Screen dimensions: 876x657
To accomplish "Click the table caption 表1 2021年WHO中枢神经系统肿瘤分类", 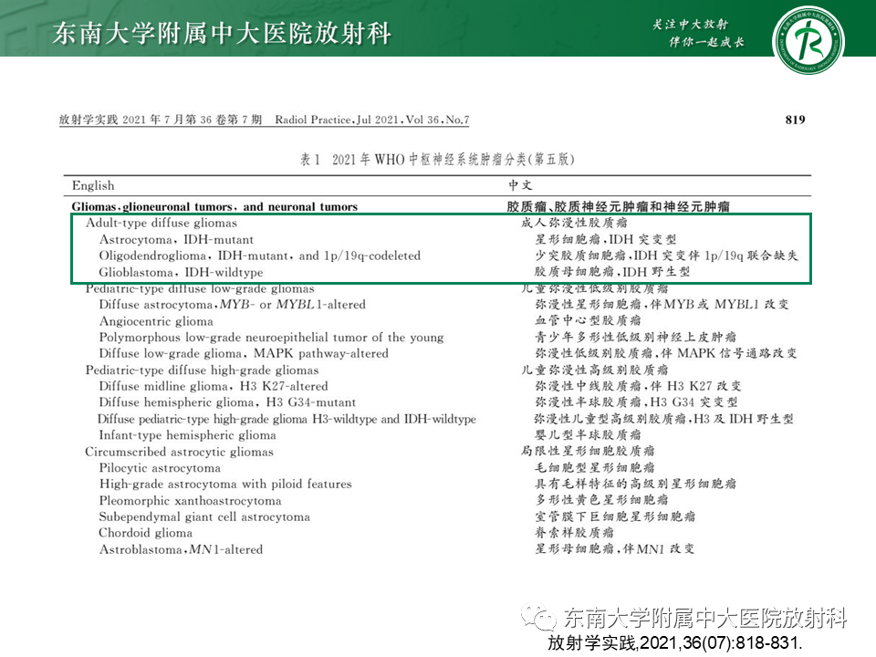I will (437, 159).
